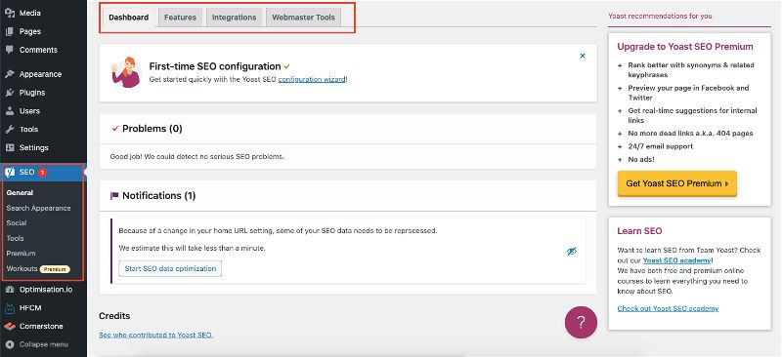782x357 pixels.
Task: Collapse the Problems (0) section header
Action: [348, 129]
